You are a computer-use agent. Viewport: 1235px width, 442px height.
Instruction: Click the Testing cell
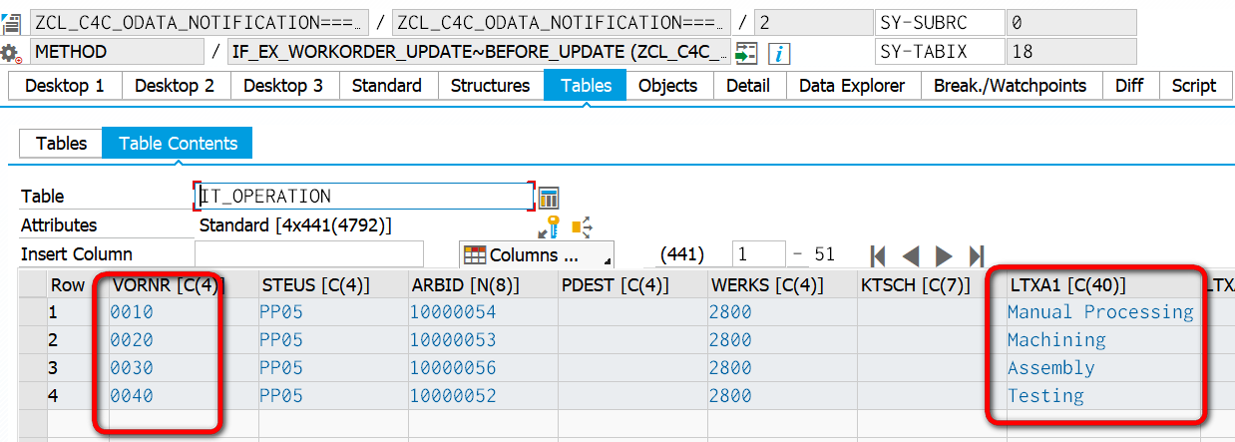pyautogui.click(x=1103, y=396)
